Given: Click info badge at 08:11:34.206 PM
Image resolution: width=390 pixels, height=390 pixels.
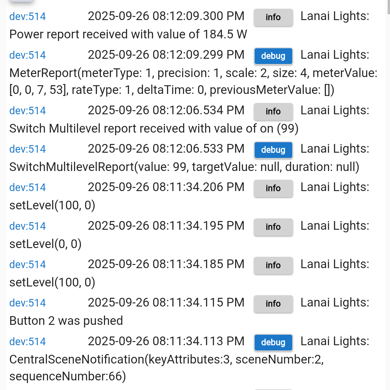Looking at the screenshot, I should [x=273, y=188].
